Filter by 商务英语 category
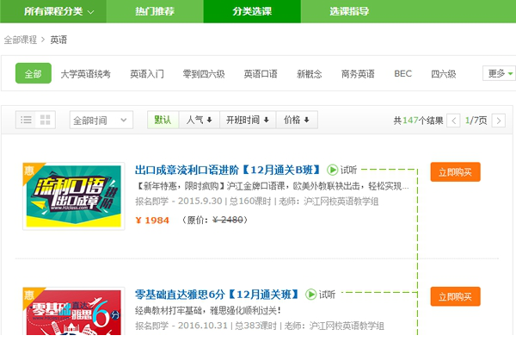 tap(358, 74)
